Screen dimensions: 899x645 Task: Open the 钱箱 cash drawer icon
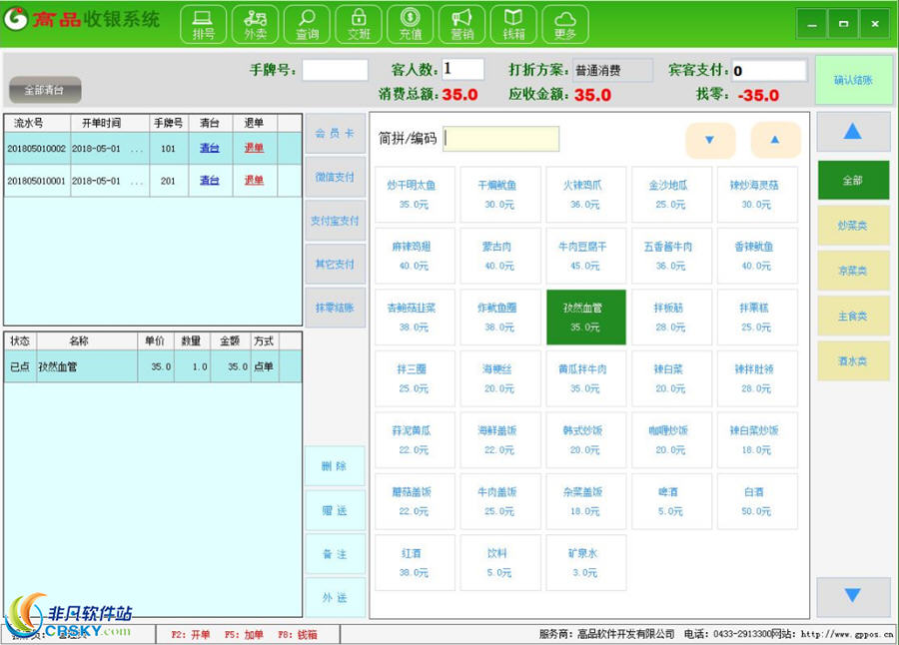point(513,24)
